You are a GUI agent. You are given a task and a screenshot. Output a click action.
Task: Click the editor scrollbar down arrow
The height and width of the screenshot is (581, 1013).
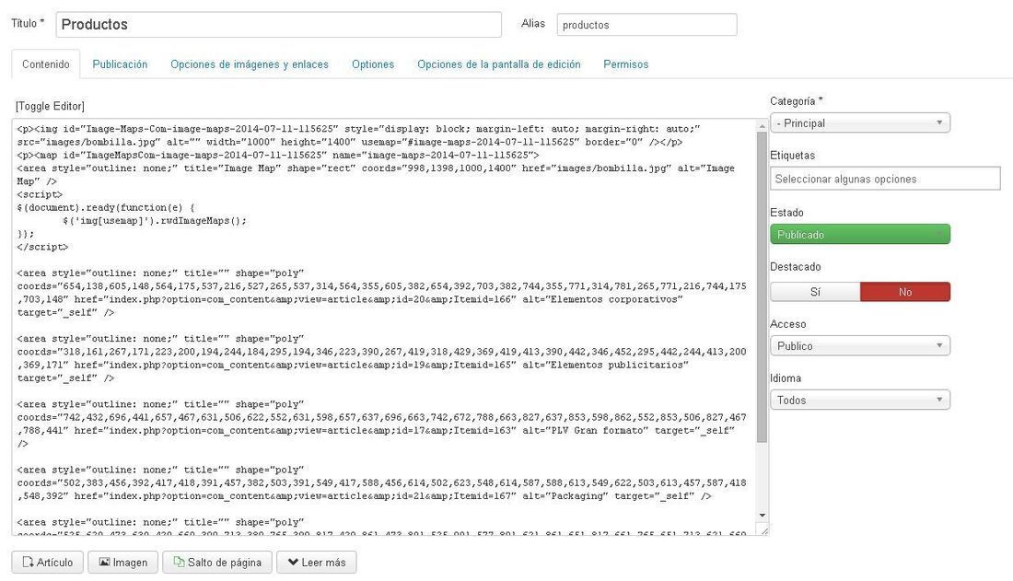click(x=763, y=515)
